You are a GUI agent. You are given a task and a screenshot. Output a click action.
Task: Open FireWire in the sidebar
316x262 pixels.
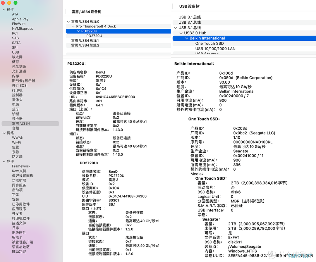[19, 24]
